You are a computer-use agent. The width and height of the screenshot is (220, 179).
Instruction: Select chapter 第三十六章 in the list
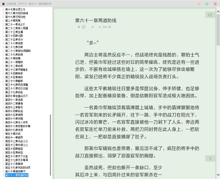pyautogui.click(x=14, y=81)
